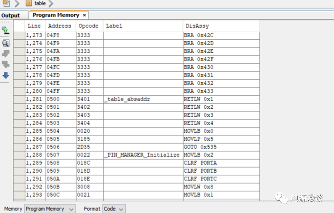Viewport: 334px width, 213px height.
Task: Select the _PIN_MANAGER_Initialize label cell
Action: coord(143,155)
